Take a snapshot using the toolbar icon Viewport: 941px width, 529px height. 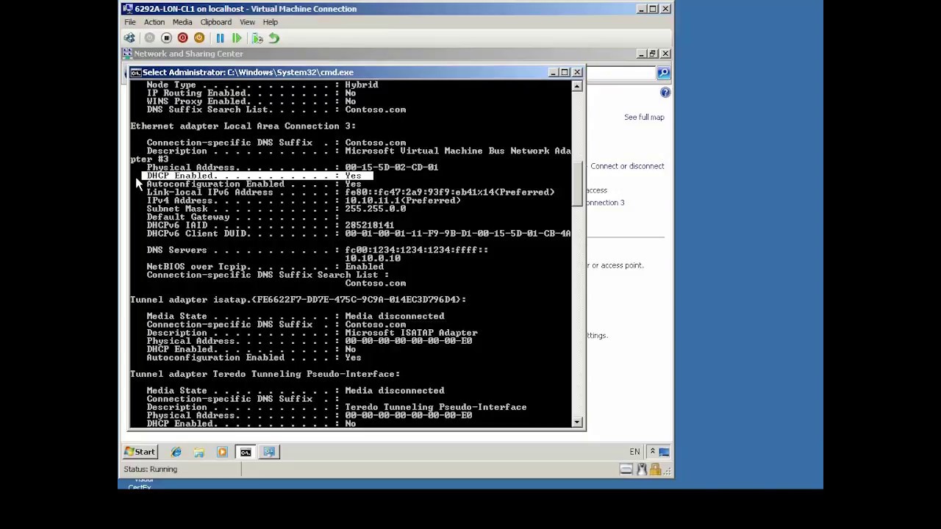pos(257,38)
